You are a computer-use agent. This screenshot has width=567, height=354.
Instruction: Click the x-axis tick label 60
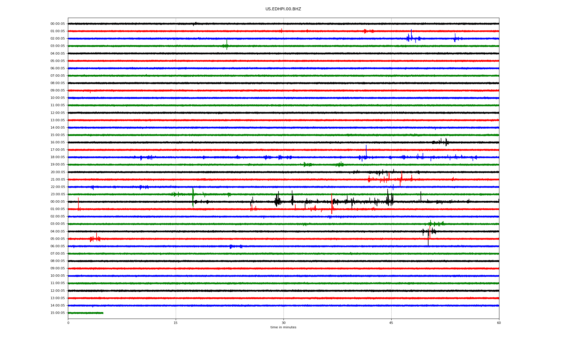499,323
